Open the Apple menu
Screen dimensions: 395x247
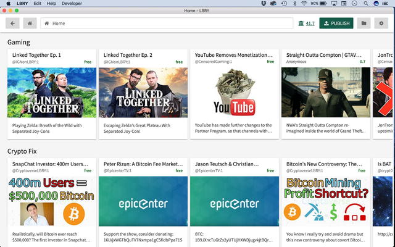tap(9, 3)
